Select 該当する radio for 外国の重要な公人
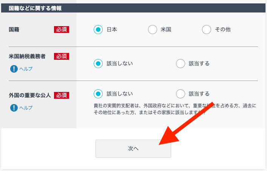Viewport: 267px width, 171px height. [181, 94]
